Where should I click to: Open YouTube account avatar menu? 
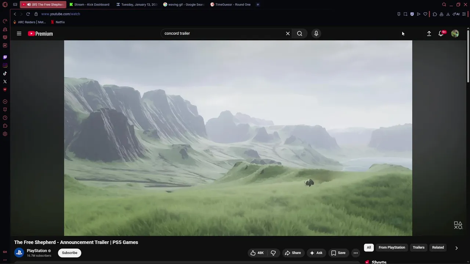[x=455, y=33]
